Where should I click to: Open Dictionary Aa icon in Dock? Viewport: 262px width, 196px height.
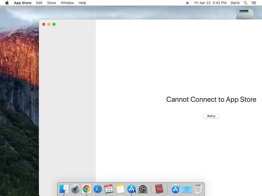(x=159, y=189)
